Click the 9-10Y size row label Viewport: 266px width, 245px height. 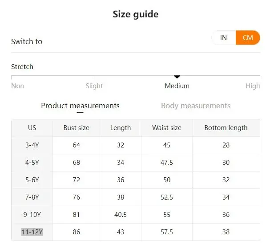pos(32,215)
